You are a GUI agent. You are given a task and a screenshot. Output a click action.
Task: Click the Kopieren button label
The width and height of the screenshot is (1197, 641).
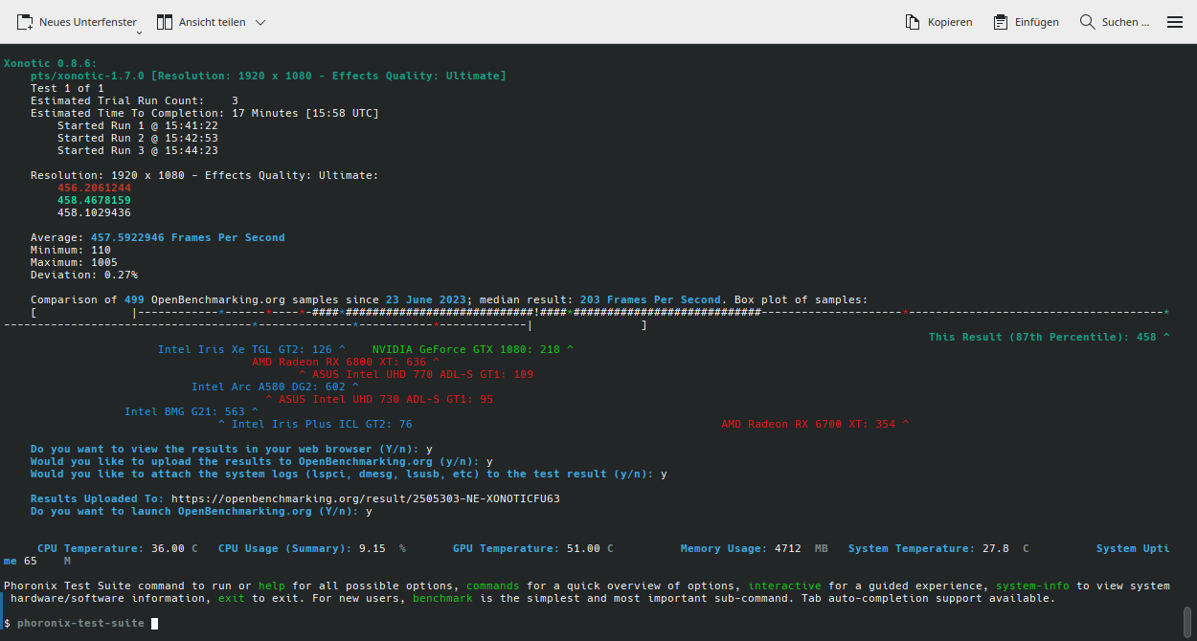click(x=950, y=22)
